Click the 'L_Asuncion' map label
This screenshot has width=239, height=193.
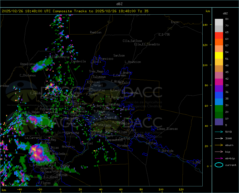click(x=133, y=62)
